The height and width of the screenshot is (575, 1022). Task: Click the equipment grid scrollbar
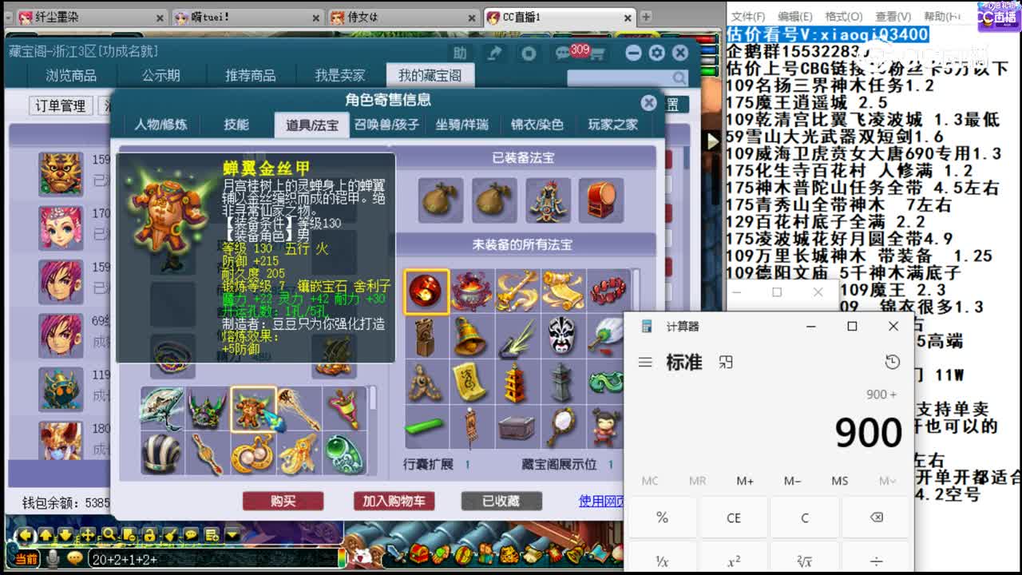pos(371,431)
